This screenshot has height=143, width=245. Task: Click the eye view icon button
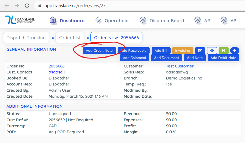coord(212,51)
